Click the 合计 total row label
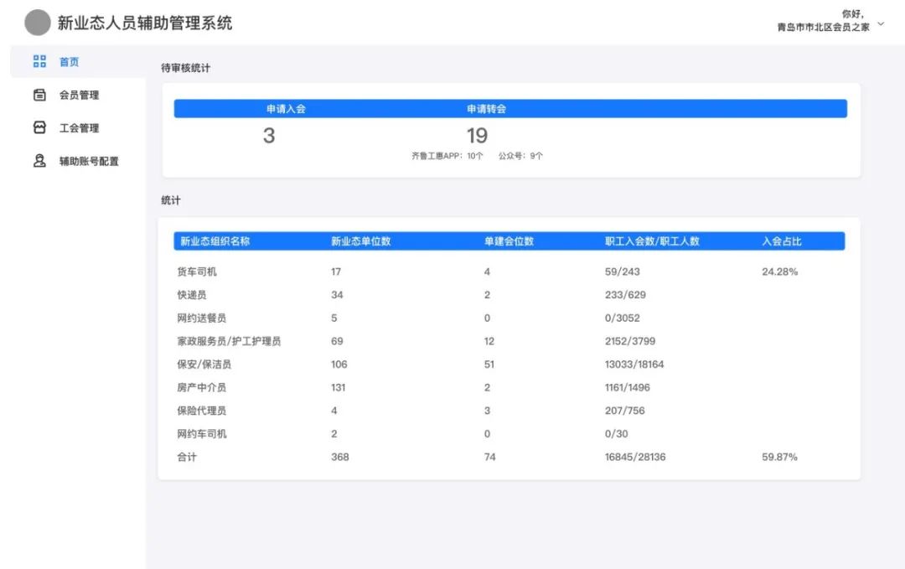Image resolution: width=905 pixels, height=569 pixels. pos(187,458)
